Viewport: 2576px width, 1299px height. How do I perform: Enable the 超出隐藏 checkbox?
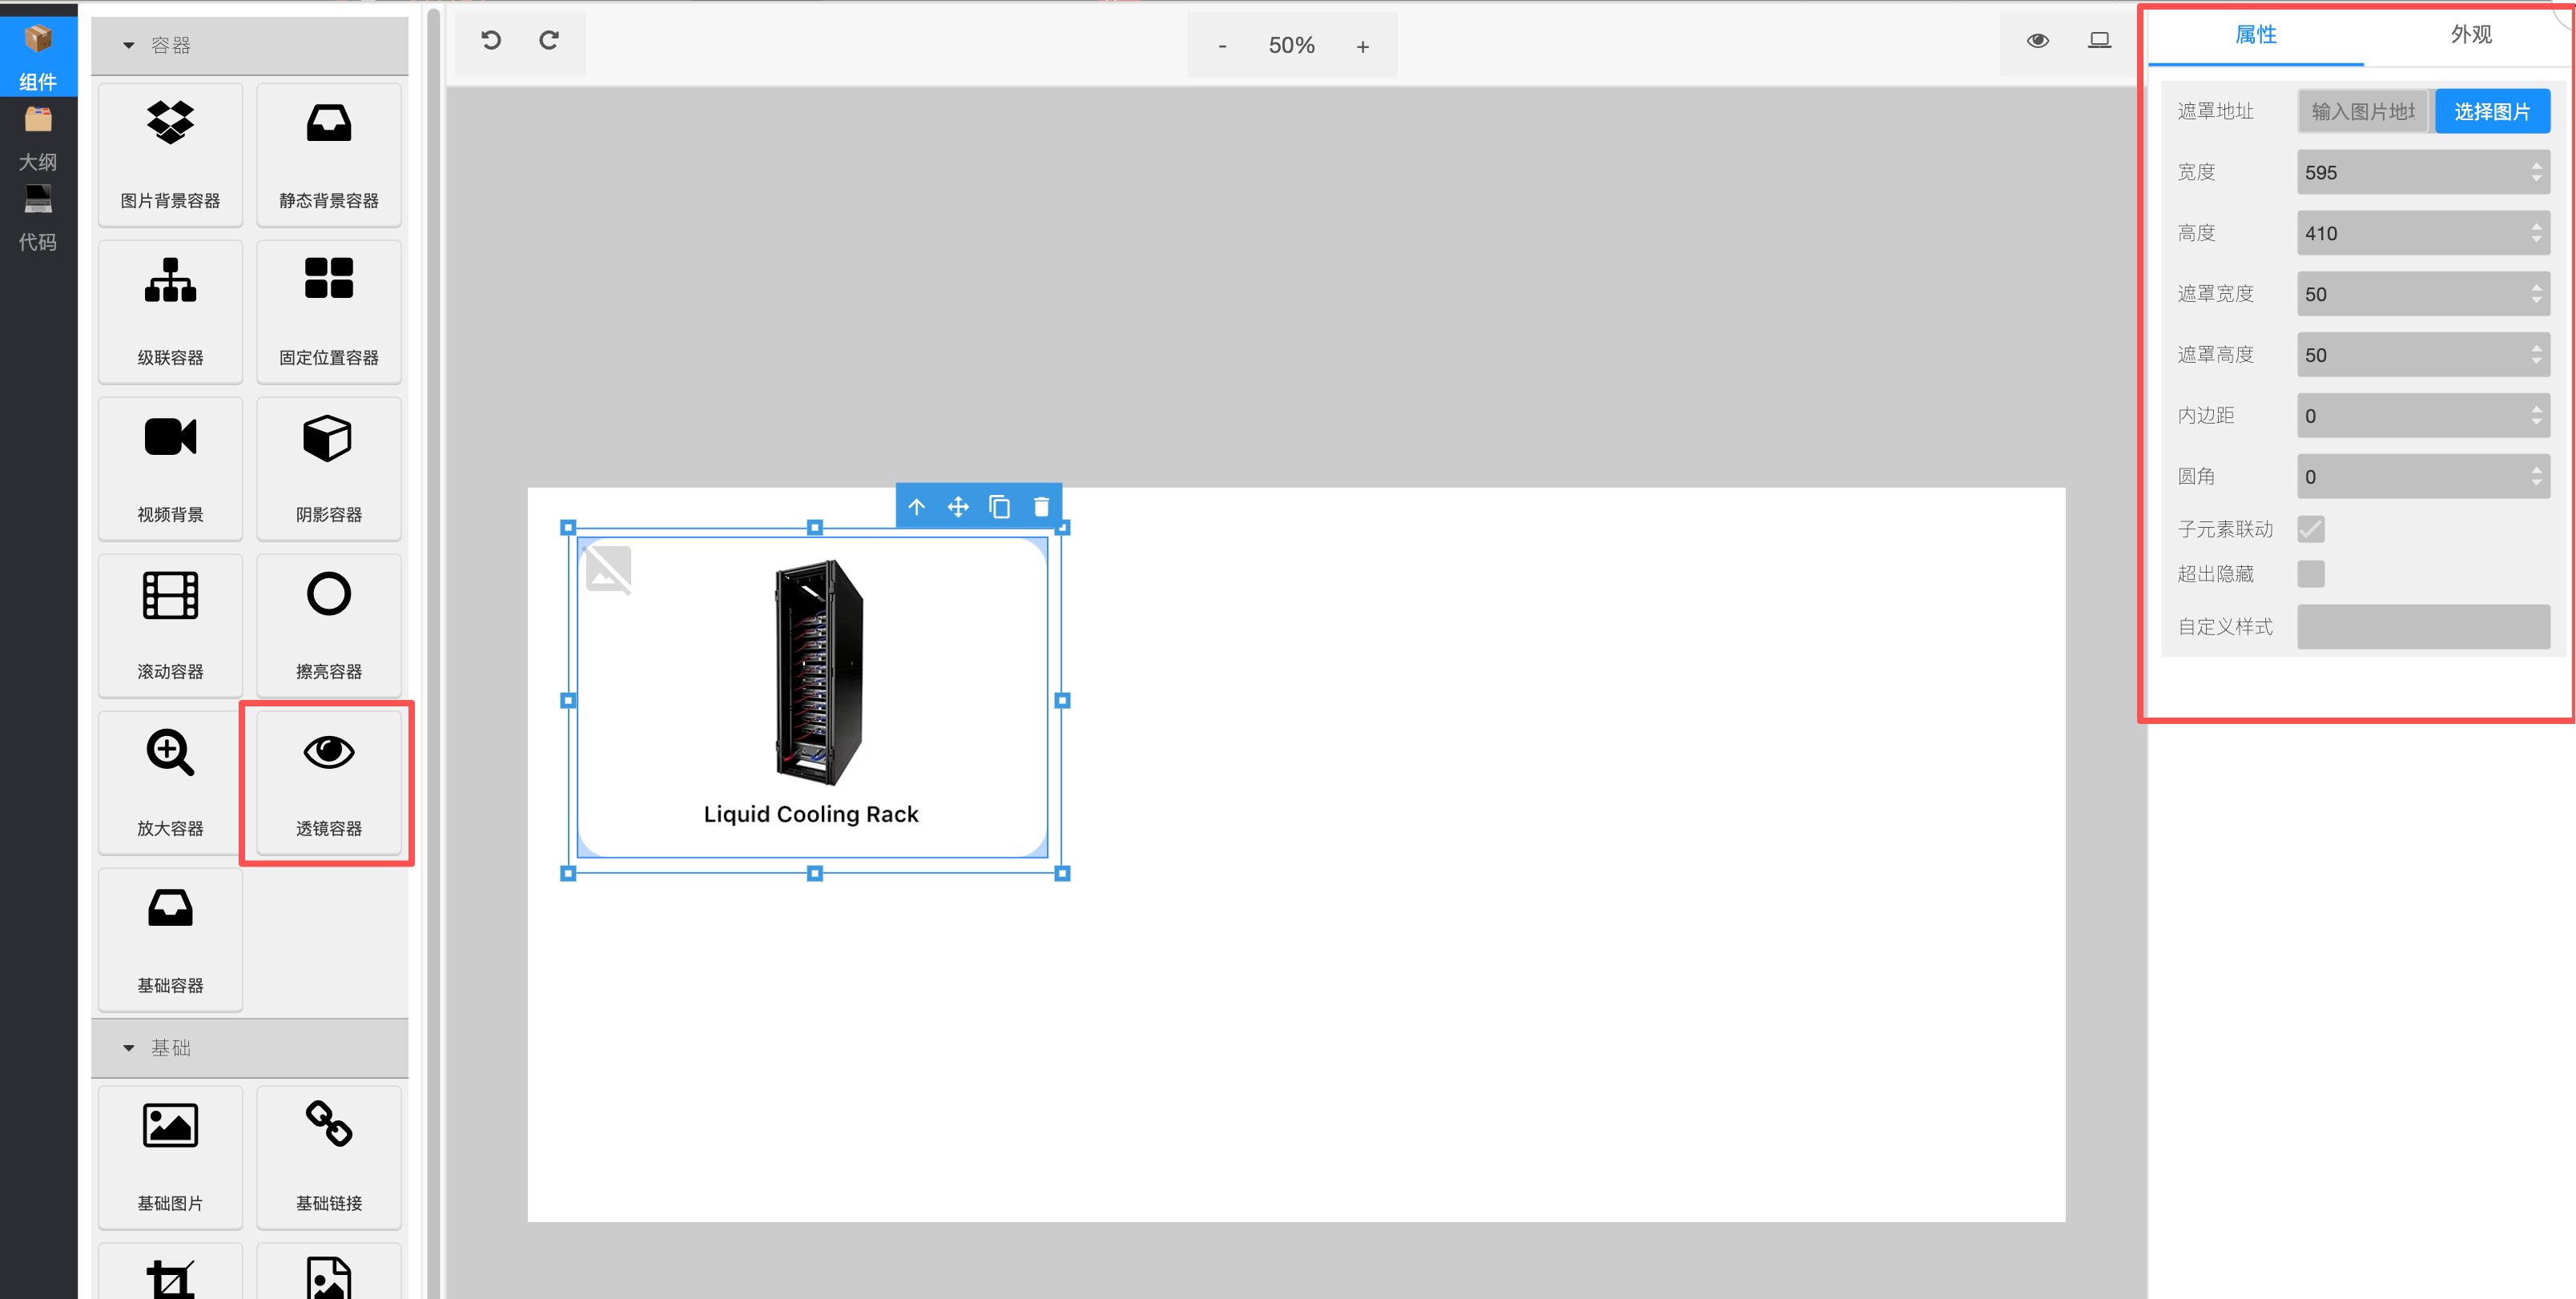pyautogui.click(x=2311, y=574)
